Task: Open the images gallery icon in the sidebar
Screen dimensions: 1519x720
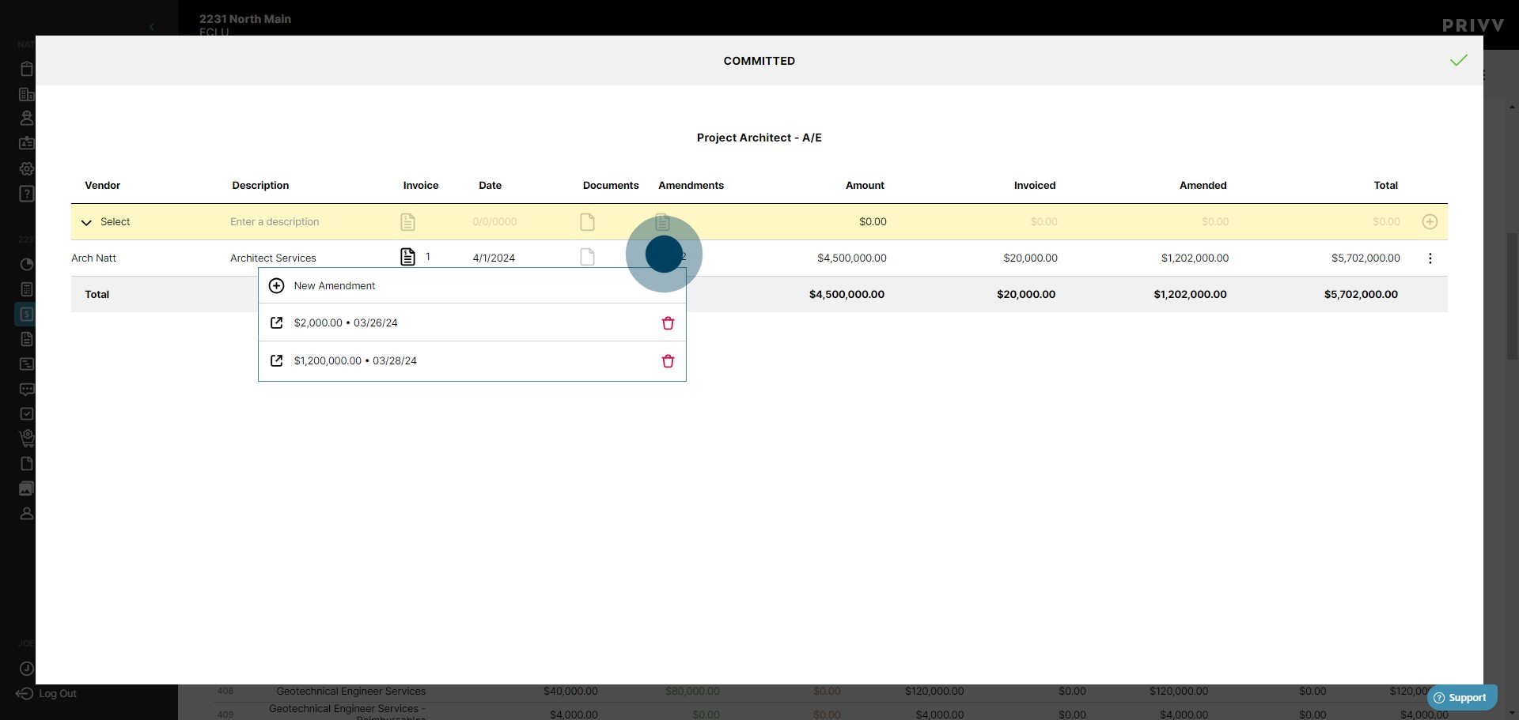Action: point(26,488)
